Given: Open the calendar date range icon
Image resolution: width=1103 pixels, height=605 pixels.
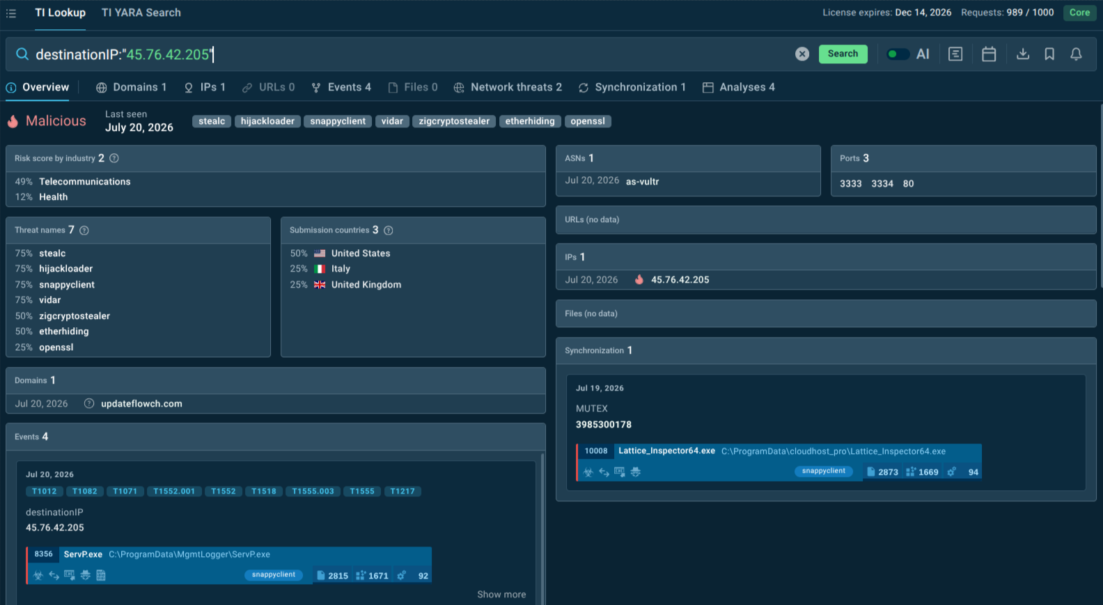Looking at the screenshot, I should pyautogui.click(x=989, y=54).
